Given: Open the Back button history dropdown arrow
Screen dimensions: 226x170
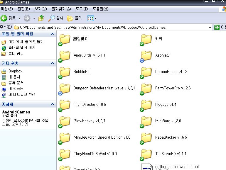Looking at the screenshot, I should [x=19, y=18].
